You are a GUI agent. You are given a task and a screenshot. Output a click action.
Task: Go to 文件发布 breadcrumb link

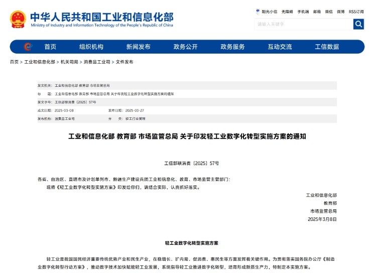[124, 62]
